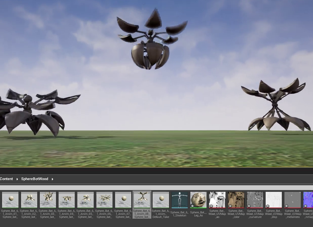The height and width of the screenshot is (227, 313).
Task: Click the Anim_06 animation thumbnail
Action: pos(104,200)
